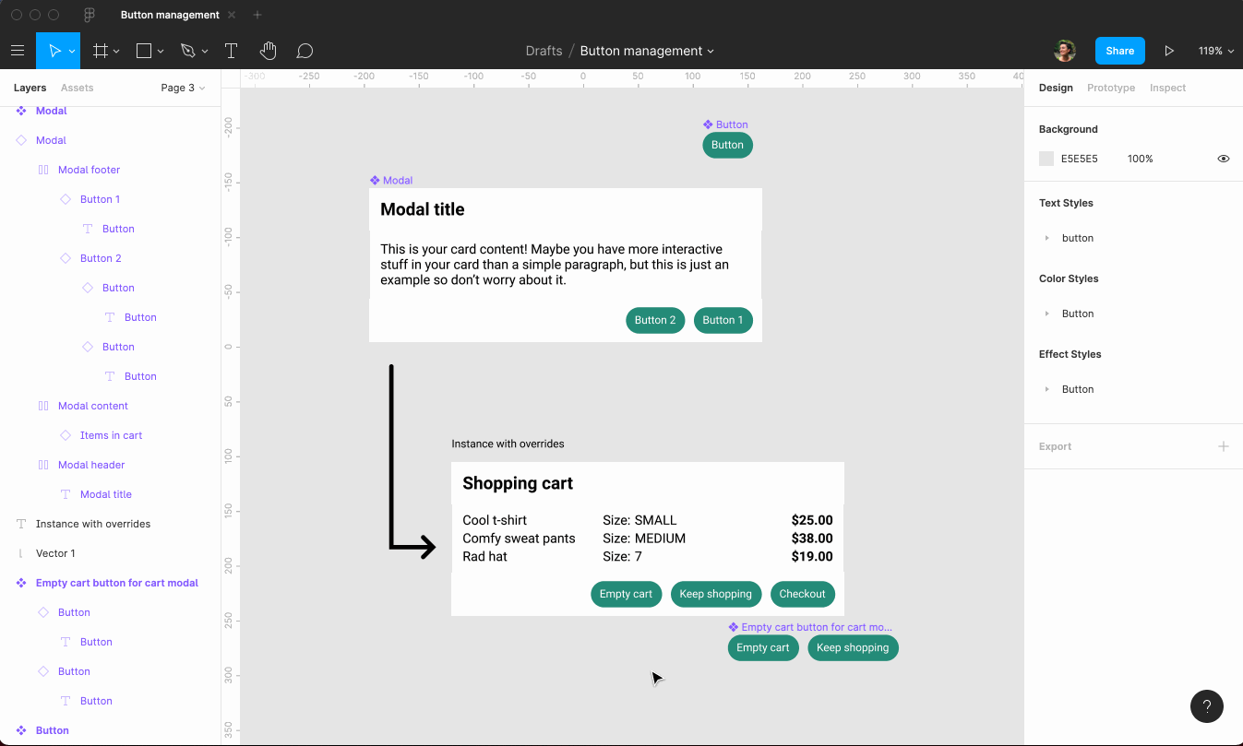Expand the button text style group
The image size is (1243, 746).
[1046, 238]
